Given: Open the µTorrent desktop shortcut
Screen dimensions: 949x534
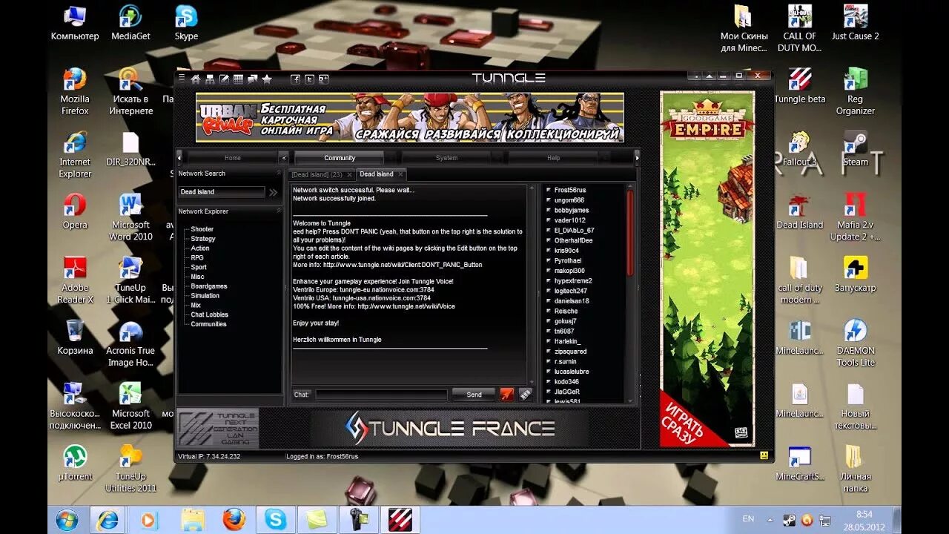Looking at the screenshot, I should (74, 464).
